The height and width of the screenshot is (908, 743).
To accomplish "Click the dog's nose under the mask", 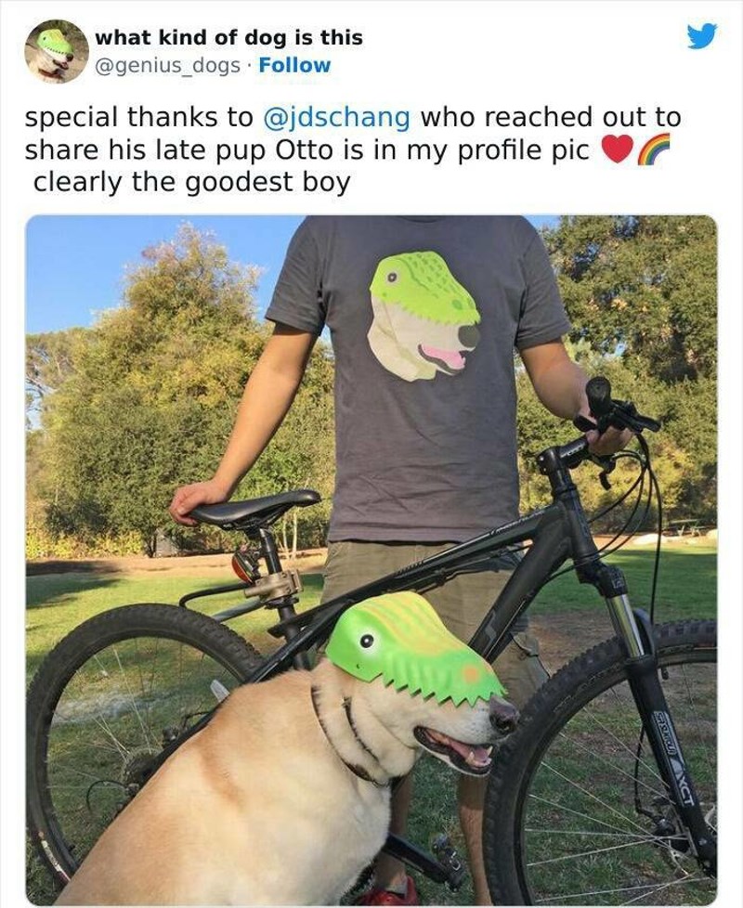I will point(503,717).
